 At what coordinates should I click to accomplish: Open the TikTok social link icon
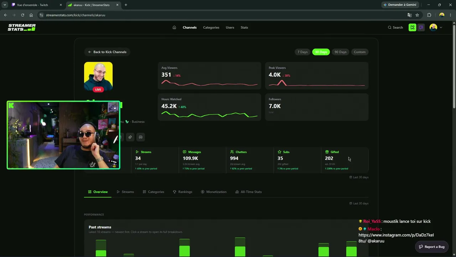pos(130,137)
